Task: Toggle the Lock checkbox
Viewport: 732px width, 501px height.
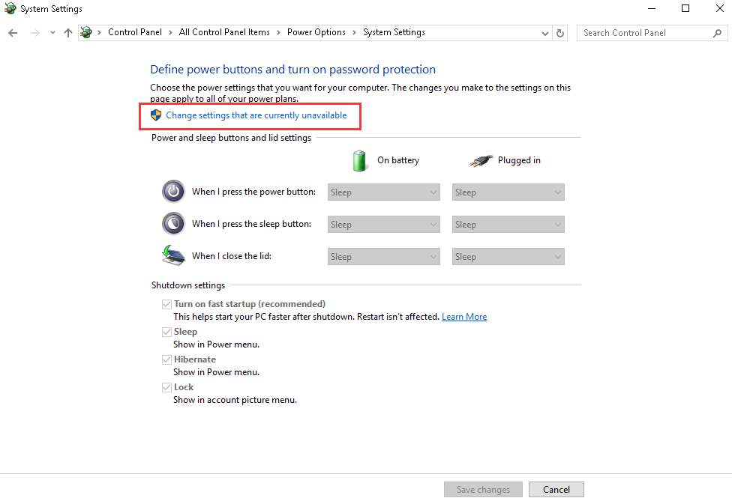Action: click(x=166, y=387)
